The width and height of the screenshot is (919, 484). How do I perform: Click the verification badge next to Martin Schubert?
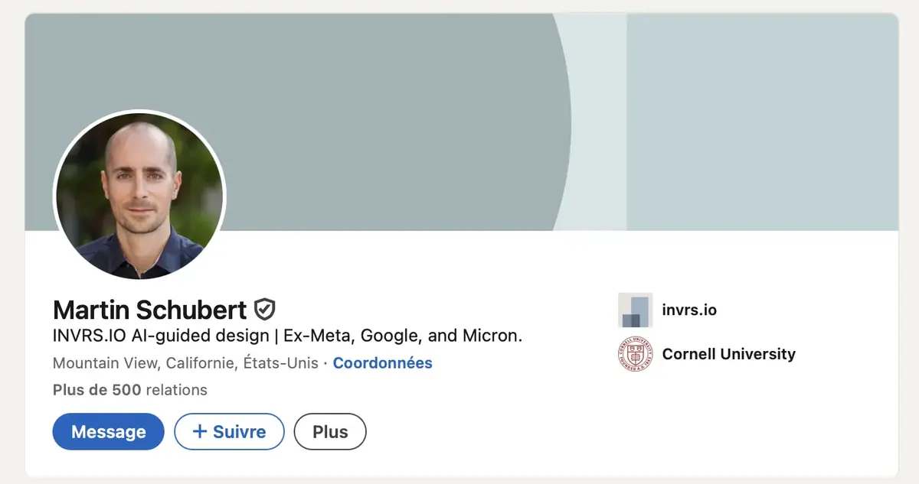pyautogui.click(x=263, y=309)
